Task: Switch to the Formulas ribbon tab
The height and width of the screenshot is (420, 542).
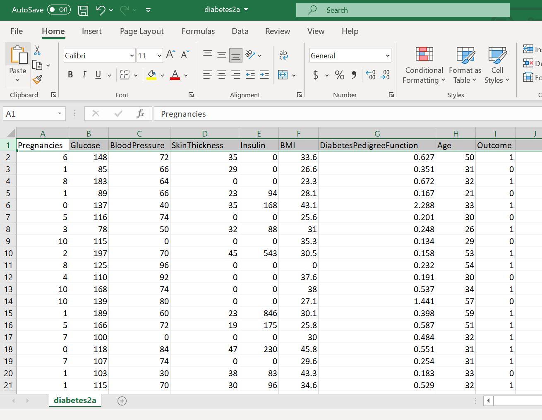Action: 198,31
